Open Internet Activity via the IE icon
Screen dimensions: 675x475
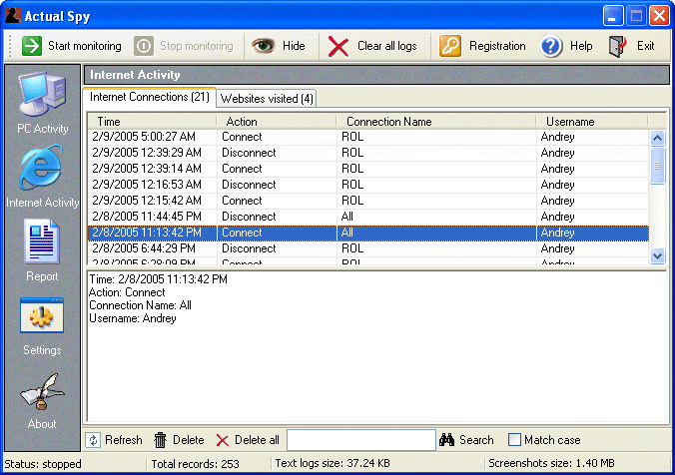point(41,168)
